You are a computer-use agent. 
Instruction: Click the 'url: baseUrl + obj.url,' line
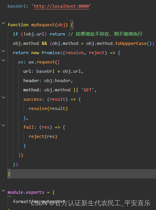[x=53, y=71]
